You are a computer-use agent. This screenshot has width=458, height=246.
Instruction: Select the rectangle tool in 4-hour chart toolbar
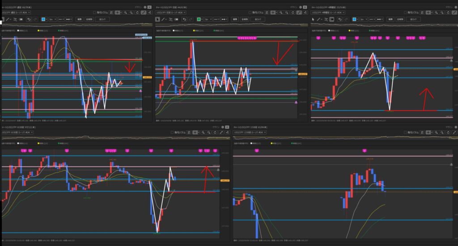[x=331, y=19]
